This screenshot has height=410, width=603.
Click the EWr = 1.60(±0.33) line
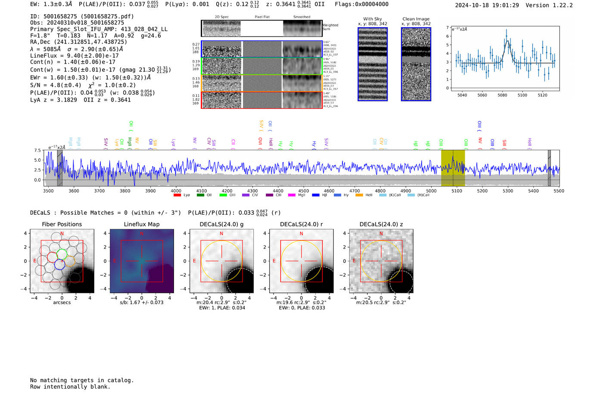point(90,77)
